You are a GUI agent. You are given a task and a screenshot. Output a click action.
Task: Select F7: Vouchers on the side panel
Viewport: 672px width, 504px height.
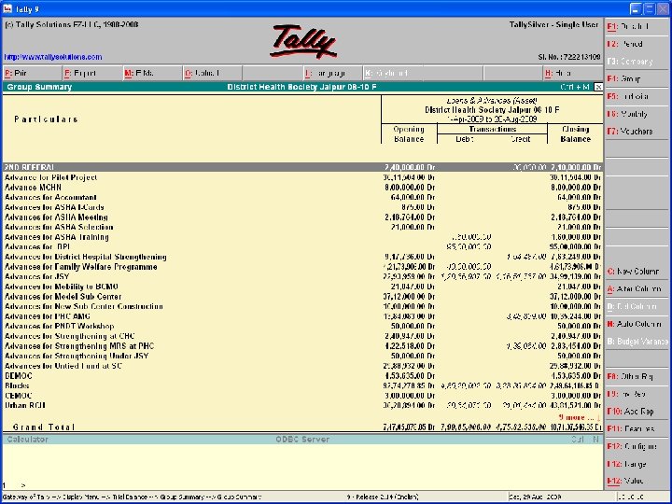click(637, 132)
